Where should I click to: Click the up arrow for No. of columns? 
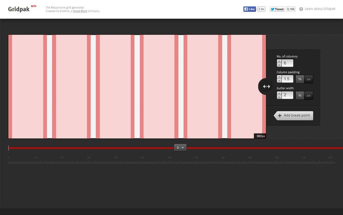pyautogui.click(x=279, y=61)
